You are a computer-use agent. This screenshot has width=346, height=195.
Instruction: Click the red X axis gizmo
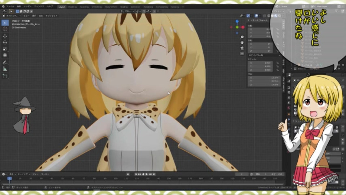coord(243,27)
